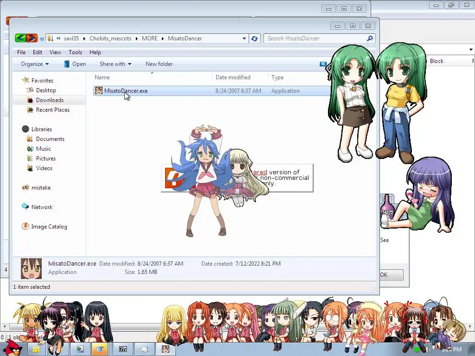Open the View menu
The height and width of the screenshot is (356, 475).
coord(55,52)
